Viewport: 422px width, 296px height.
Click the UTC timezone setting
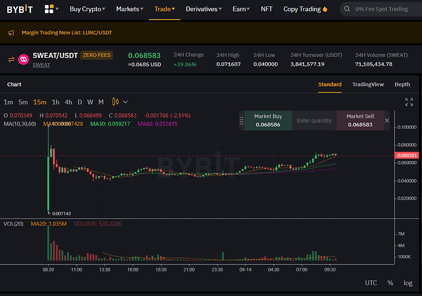click(371, 283)
